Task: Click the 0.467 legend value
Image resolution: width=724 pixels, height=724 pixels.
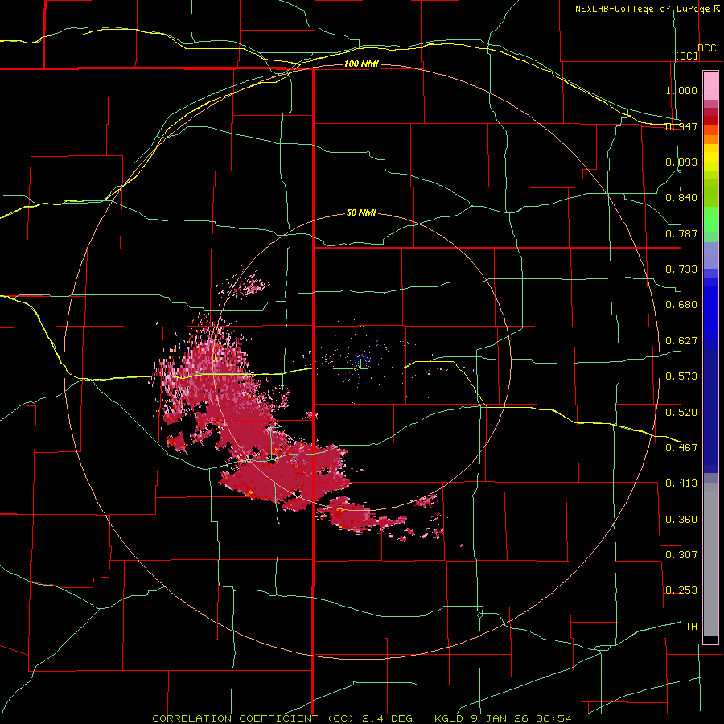Action: [x=681, y=448]
